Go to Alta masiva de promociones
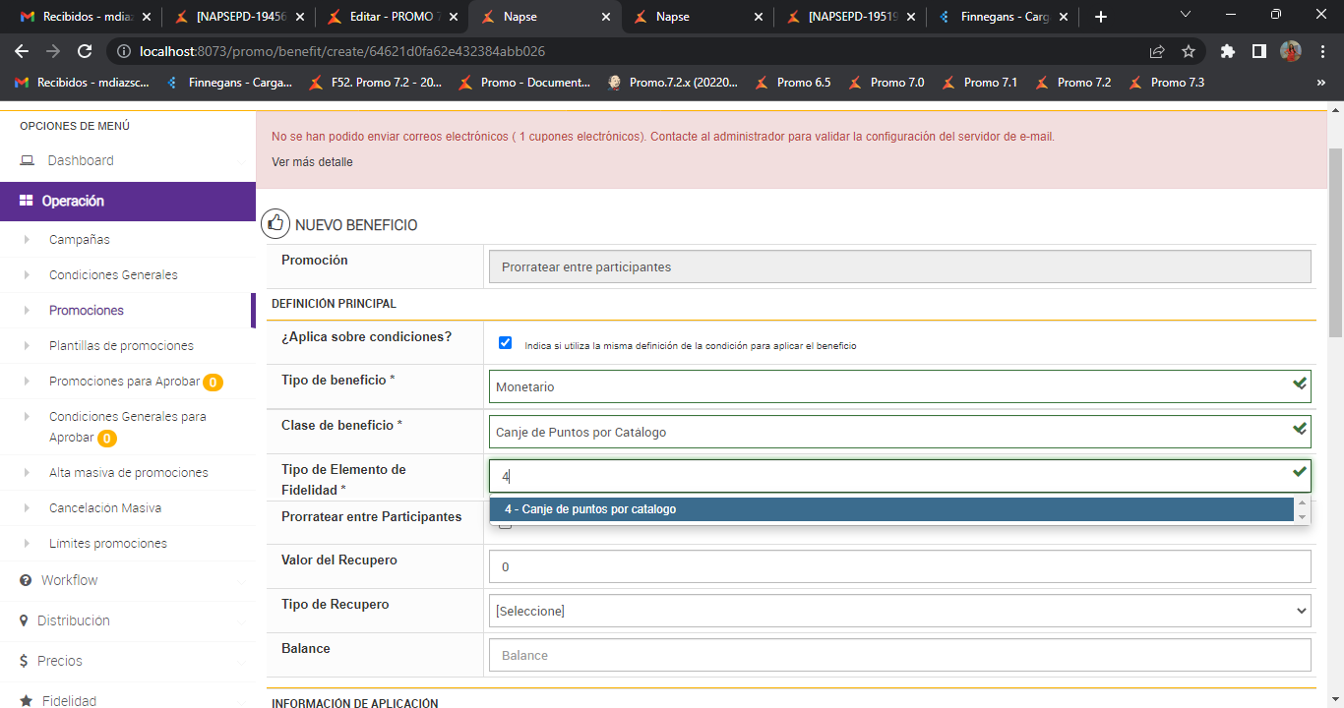Image resolution: width=1344 pixels, height=708 pixels. coord(129,473)
